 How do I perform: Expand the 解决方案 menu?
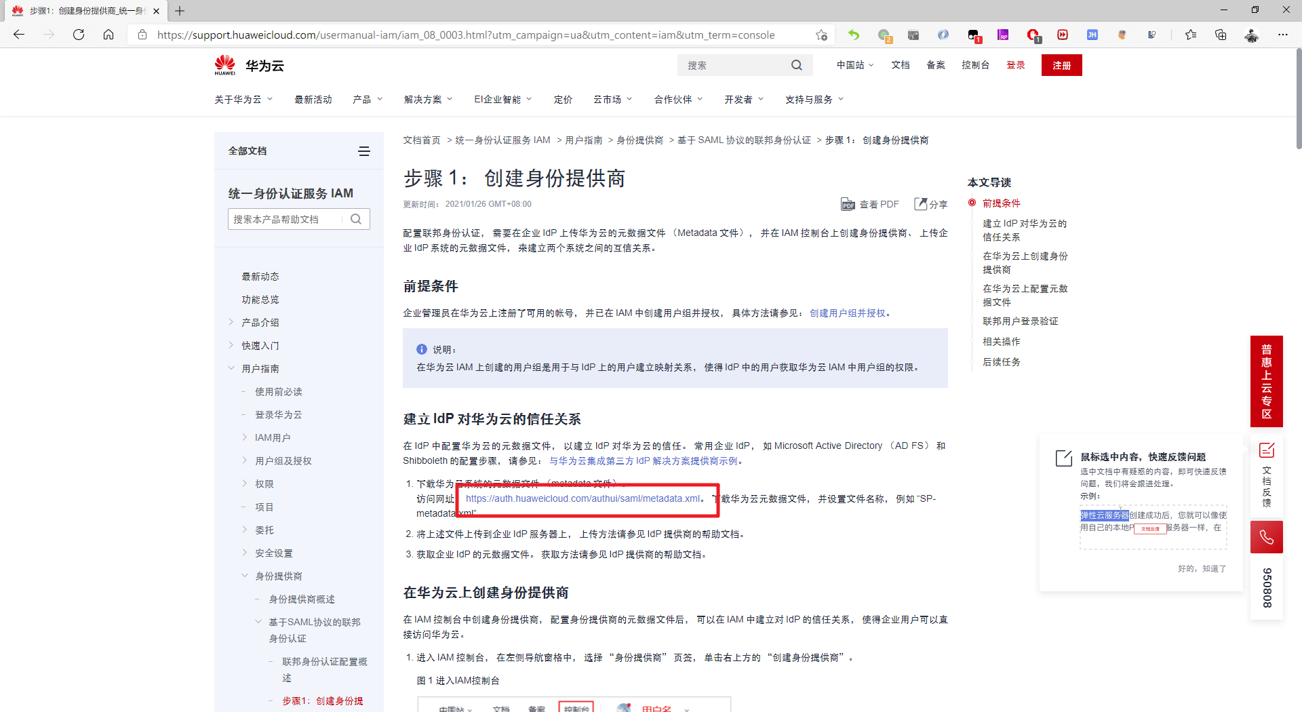[427, 100]
